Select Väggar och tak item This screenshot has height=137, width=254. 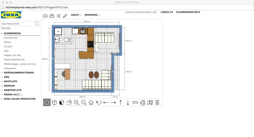pyautogui.click(x=12, y=55)
